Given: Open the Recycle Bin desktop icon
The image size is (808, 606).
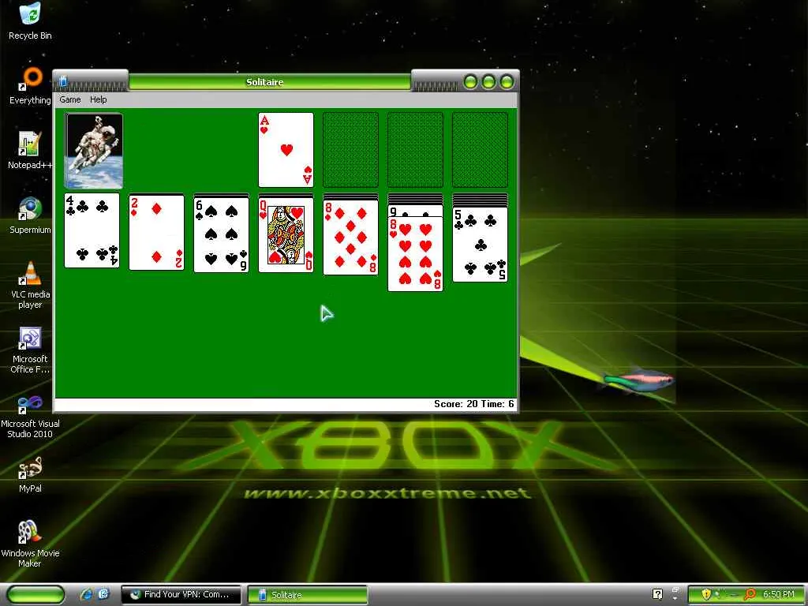Looking at the screenshot, I should (x=30, y=21).
